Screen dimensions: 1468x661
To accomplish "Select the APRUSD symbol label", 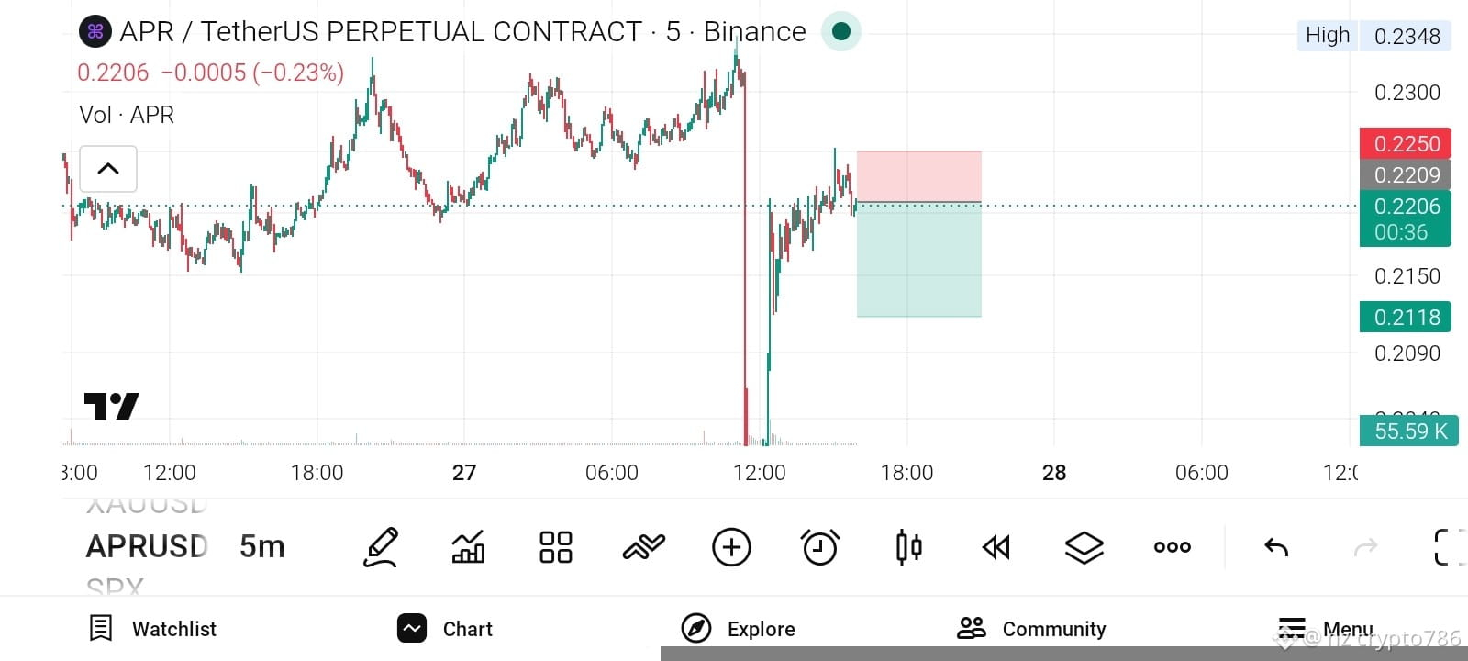I will tap(147, 546).
